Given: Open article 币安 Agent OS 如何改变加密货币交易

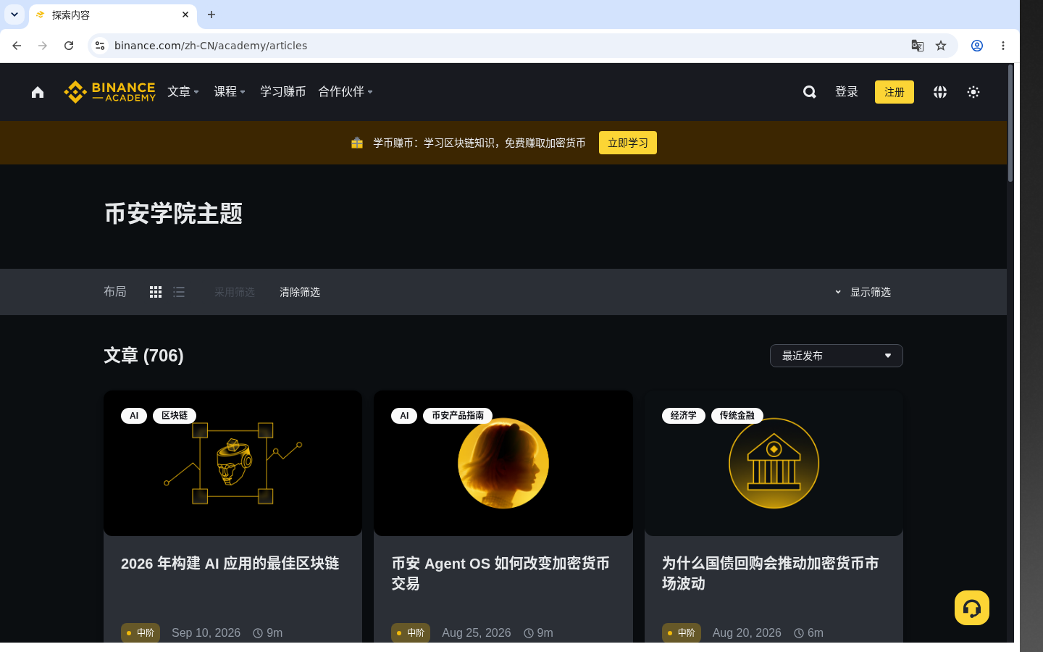Looking at the screenshot, I should [x=500, y=573].
